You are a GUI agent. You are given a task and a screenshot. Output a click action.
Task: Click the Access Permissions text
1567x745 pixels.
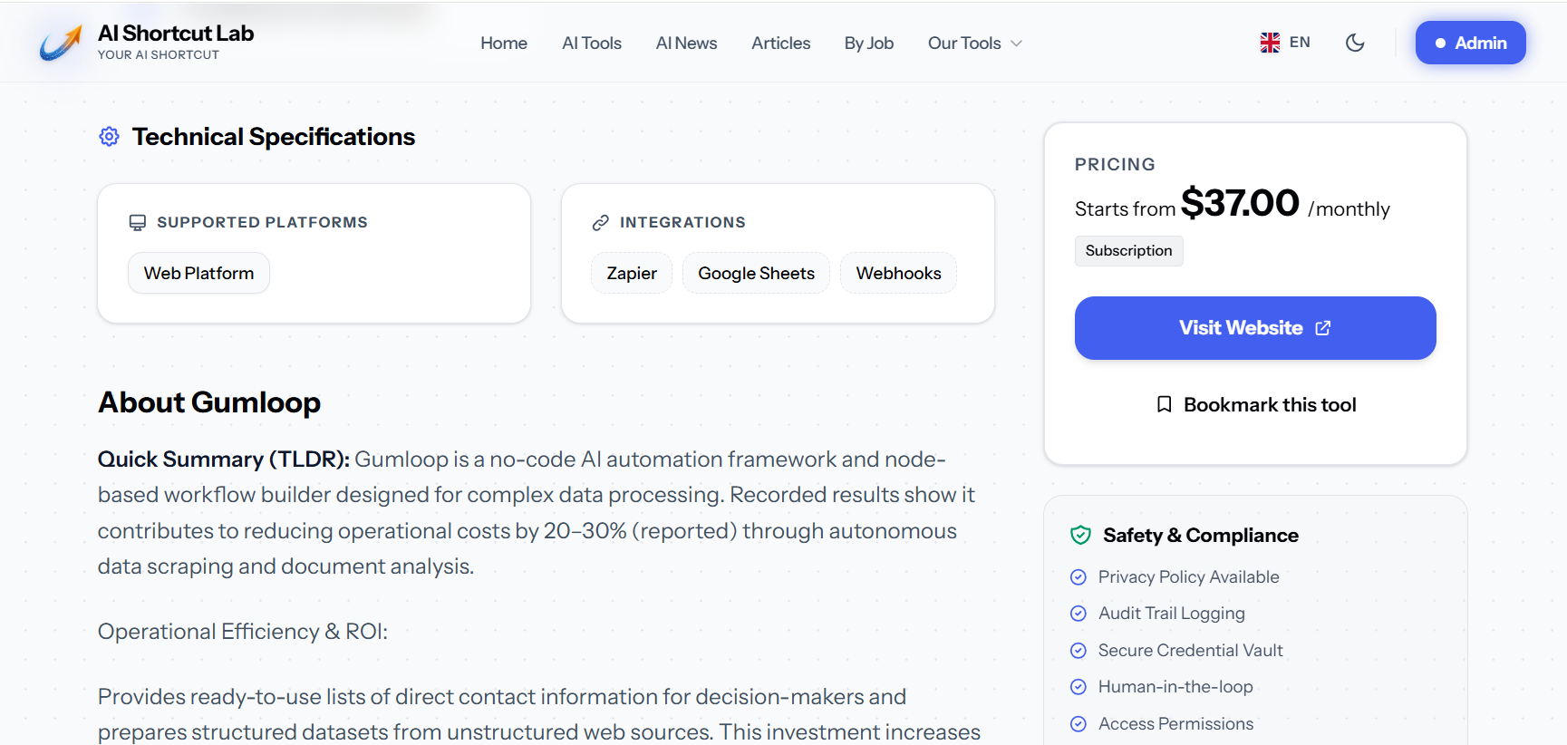[x=1176, y=724]
